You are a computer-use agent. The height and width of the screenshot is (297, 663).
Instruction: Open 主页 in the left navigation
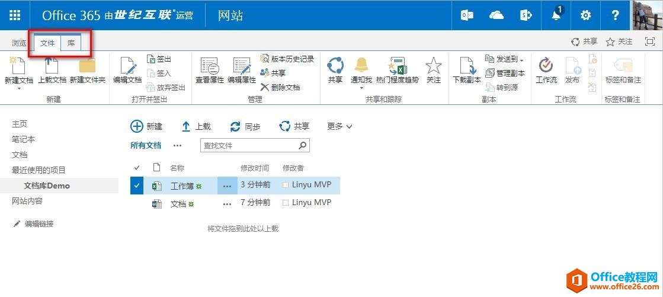tap(20, 124)
